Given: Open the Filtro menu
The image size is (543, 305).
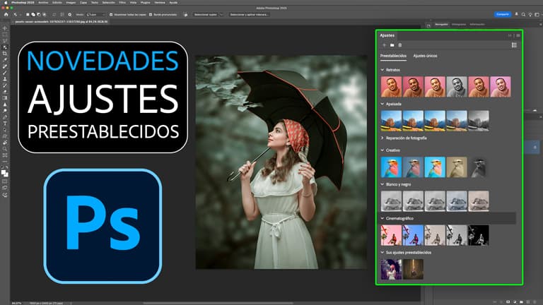Looking at the screenshot, I should point(122,2).
